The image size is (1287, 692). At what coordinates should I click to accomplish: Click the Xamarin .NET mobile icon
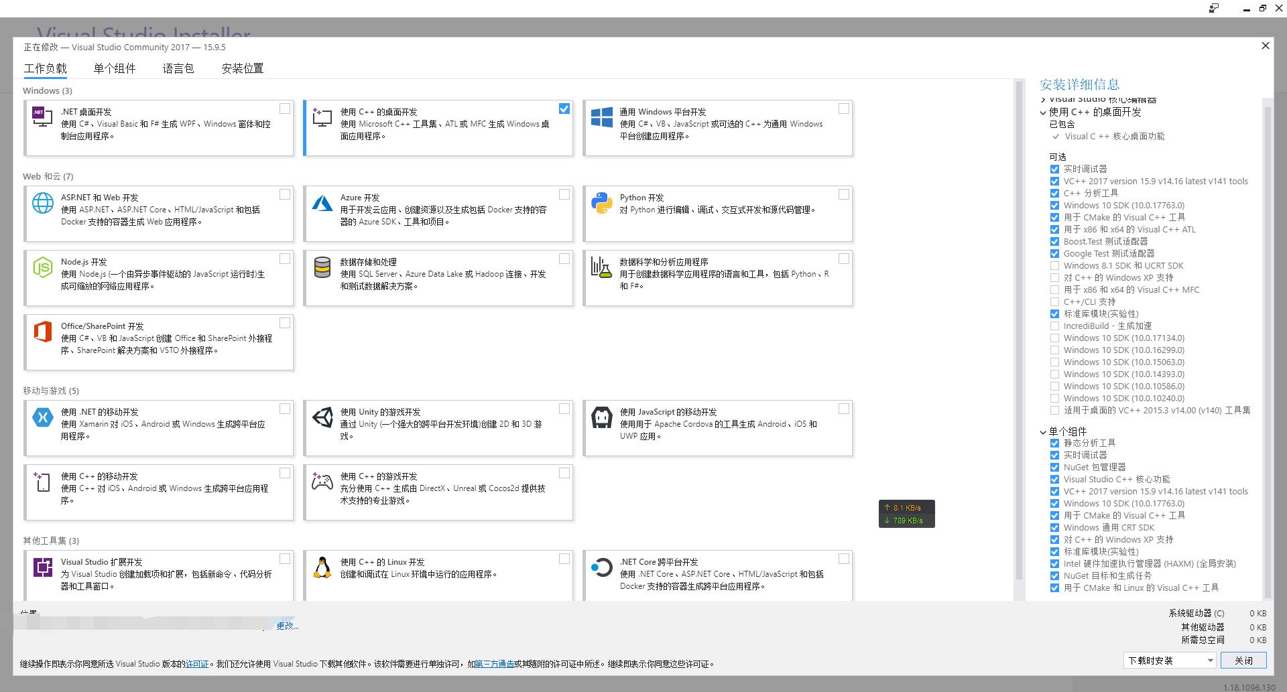(42, 417)
